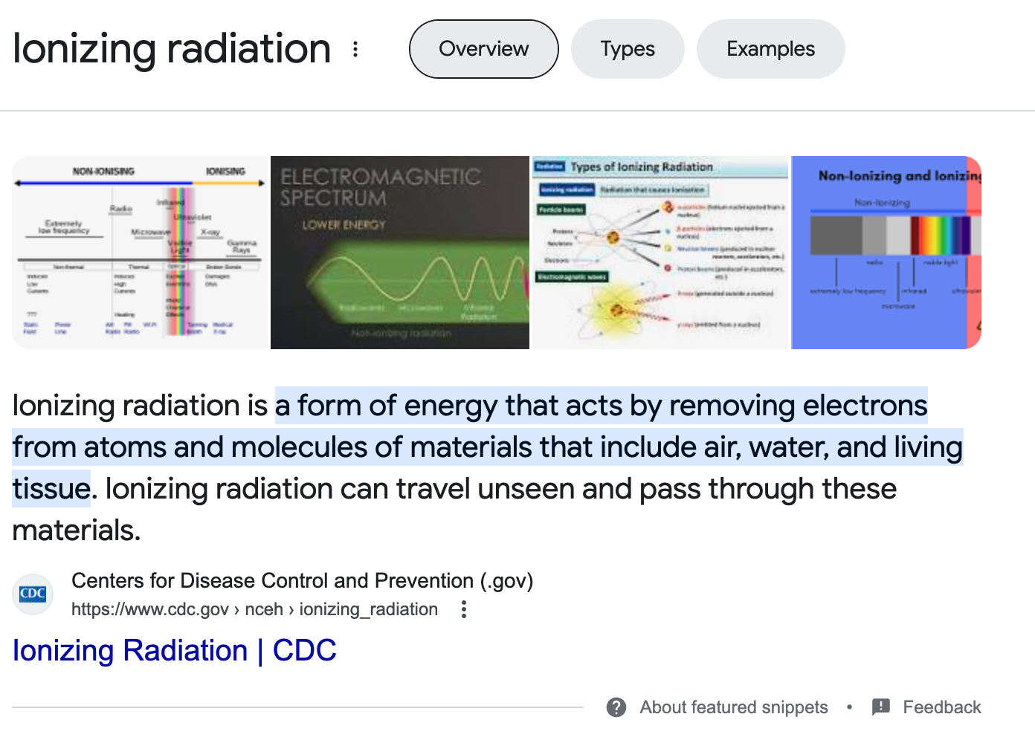Open the non-ionising vs ionising spectrum chart

pos(140,253)
